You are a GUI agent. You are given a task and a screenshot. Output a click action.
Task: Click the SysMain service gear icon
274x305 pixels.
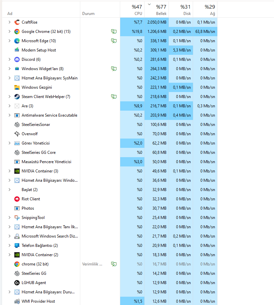tap(17, 78)
